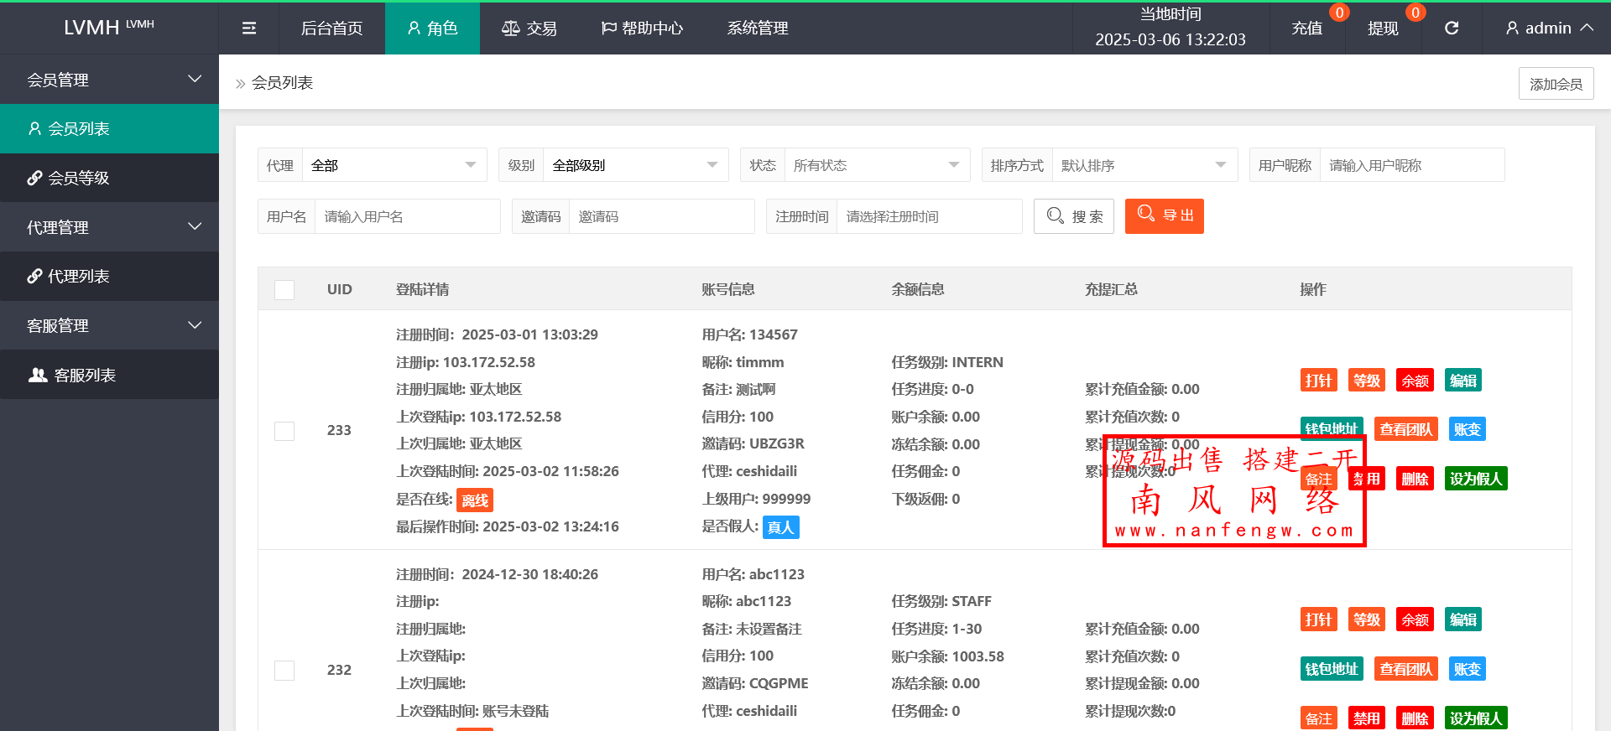Click the refresh icon in top bar
The image size is (1611, 731).
click(1452, 29)
